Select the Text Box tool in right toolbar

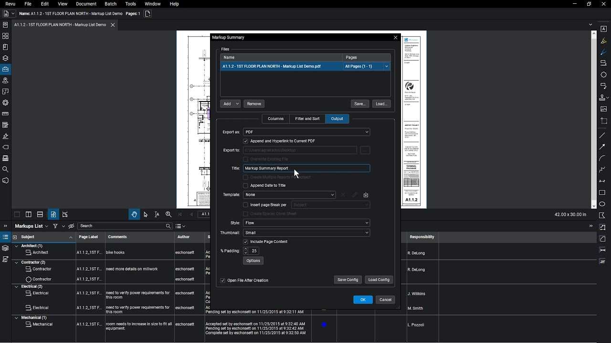click(603, 29)
